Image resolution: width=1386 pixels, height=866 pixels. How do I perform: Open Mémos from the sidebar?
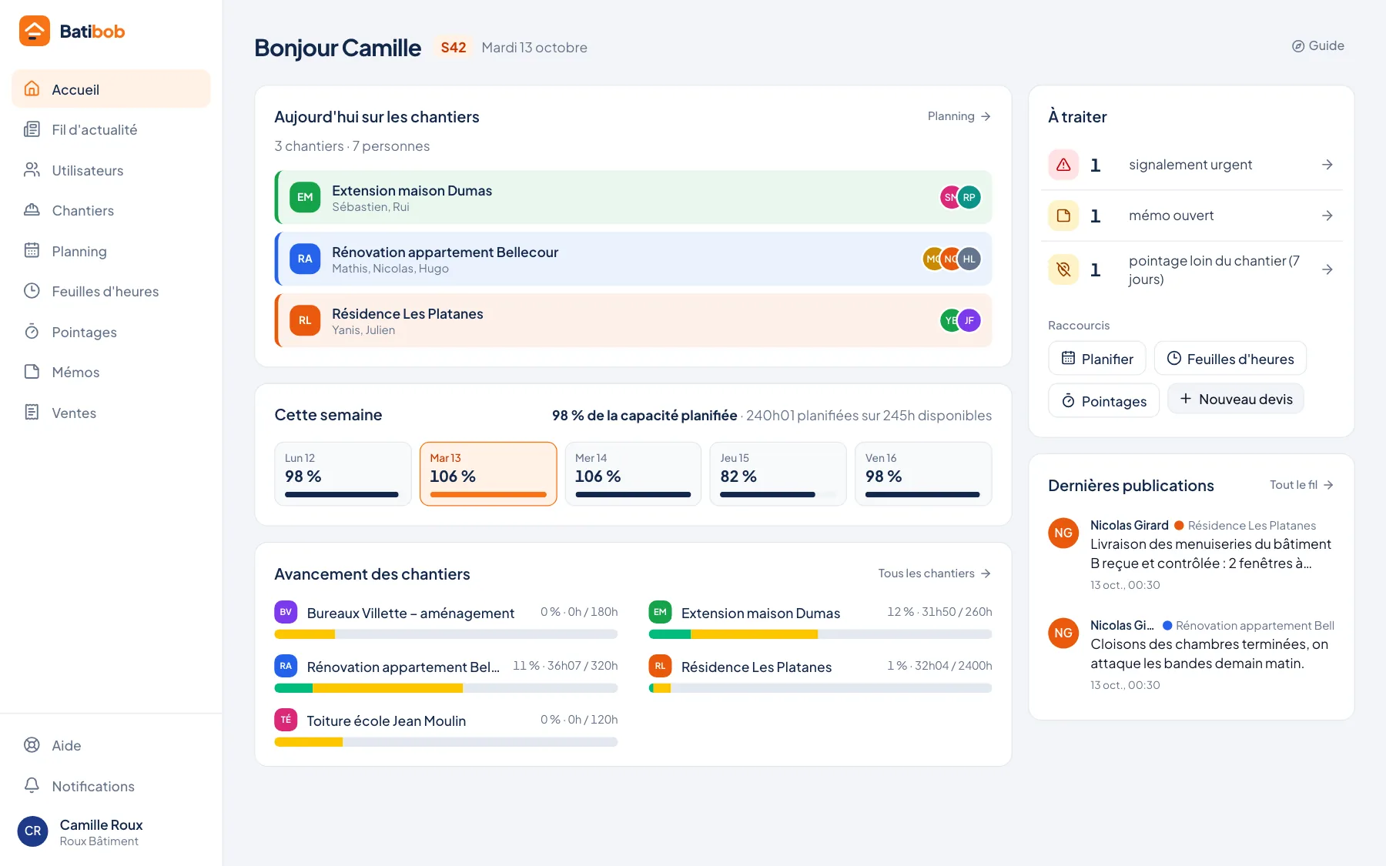tap(111, 373)
